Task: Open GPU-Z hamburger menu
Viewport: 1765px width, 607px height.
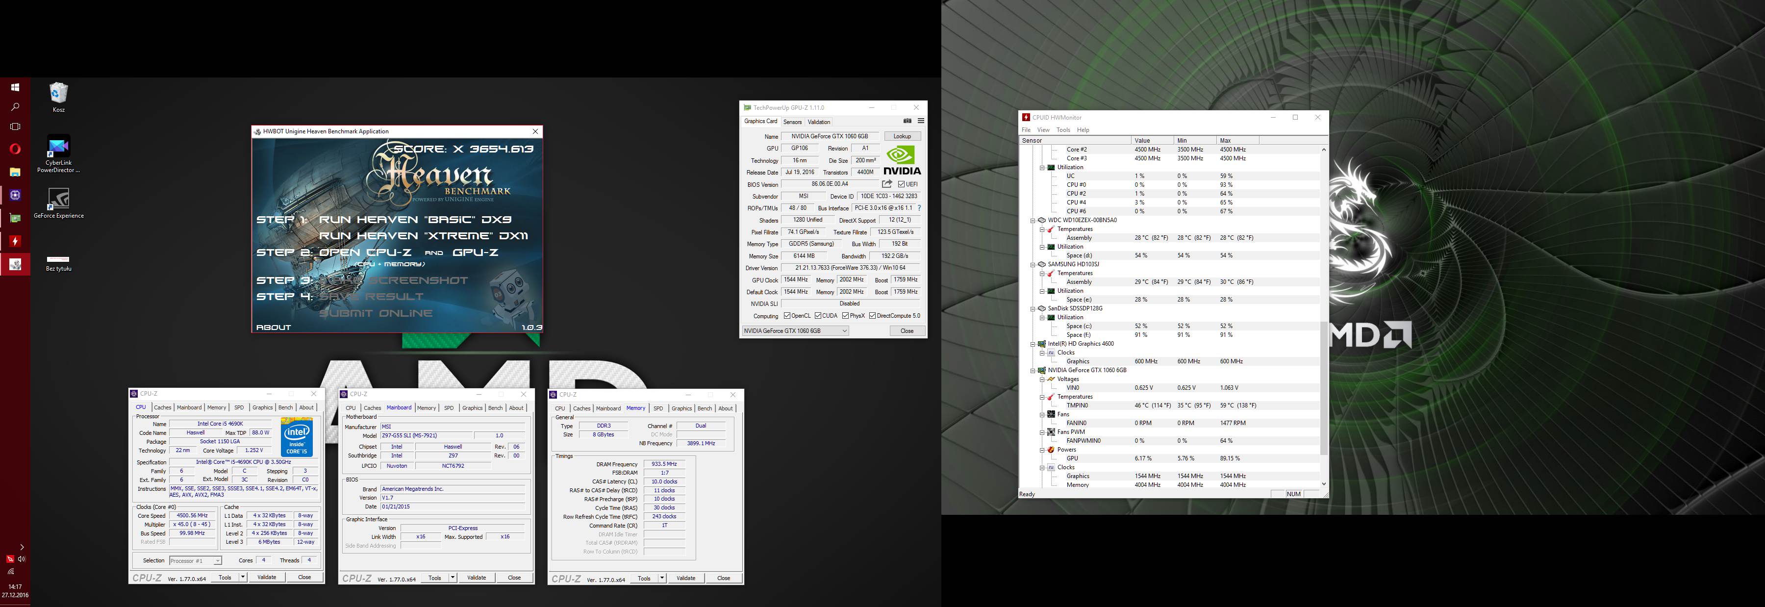Action: (x=920, y=121)
